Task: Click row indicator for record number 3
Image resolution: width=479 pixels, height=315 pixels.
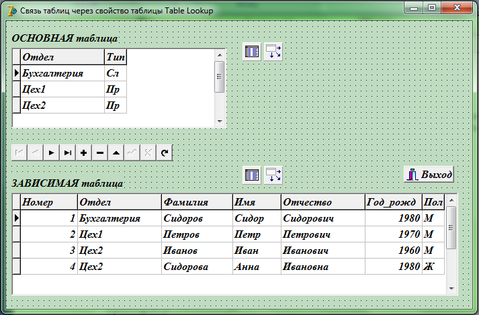Action: click(x=17, y=251)
